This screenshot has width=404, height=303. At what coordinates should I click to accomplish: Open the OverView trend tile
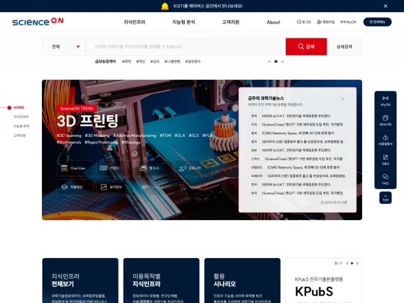pos(75,168)
